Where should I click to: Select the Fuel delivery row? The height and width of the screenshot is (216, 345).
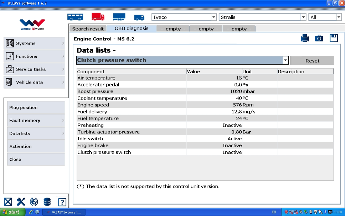[205, 111]
